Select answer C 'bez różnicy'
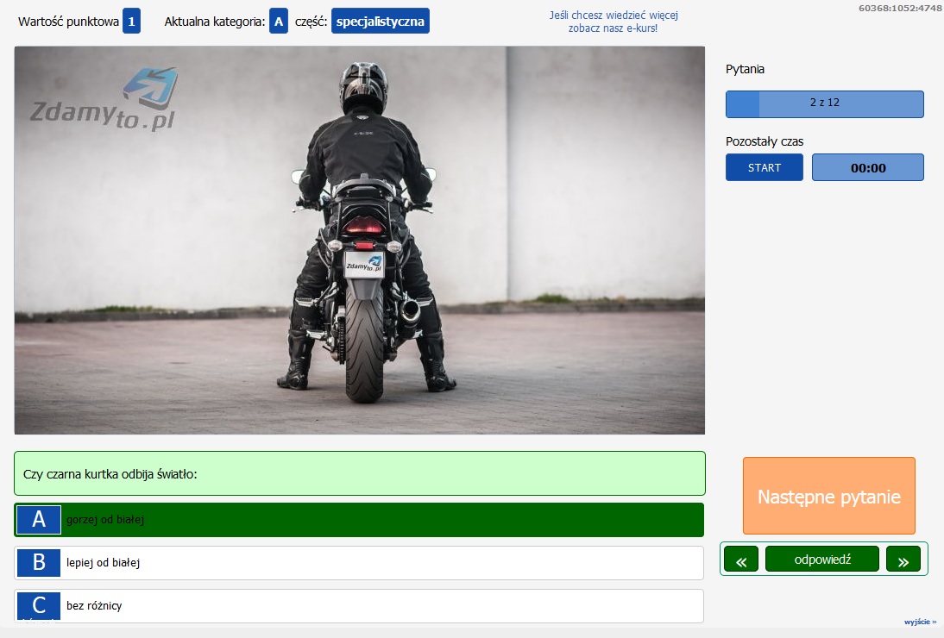This screenshot has height=638, width=944. tap(359, 605)
